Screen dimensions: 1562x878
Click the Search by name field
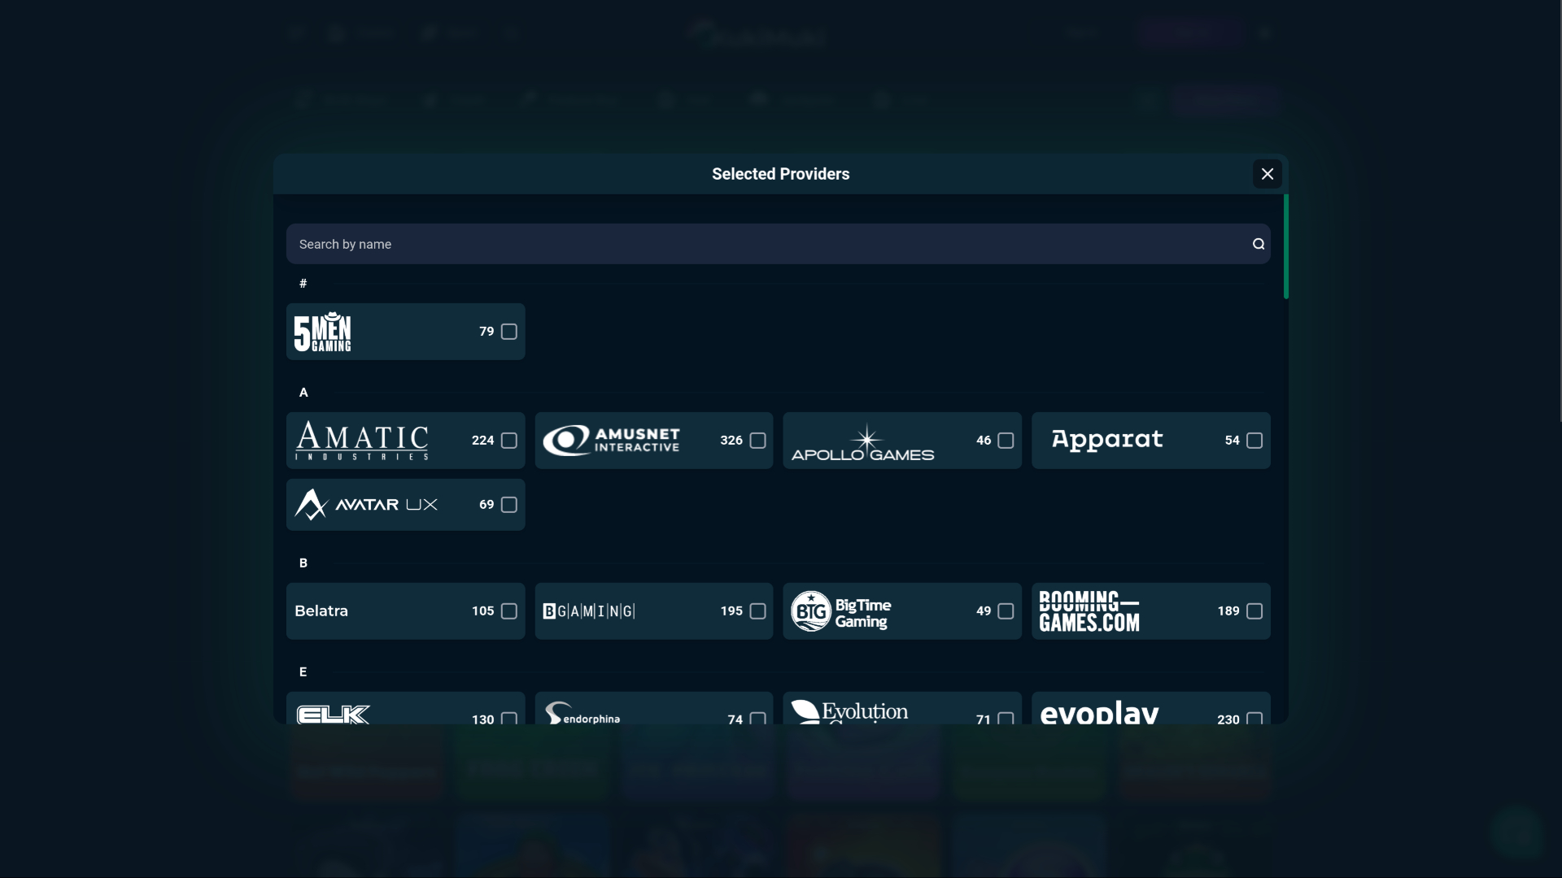tap(732, 244)
